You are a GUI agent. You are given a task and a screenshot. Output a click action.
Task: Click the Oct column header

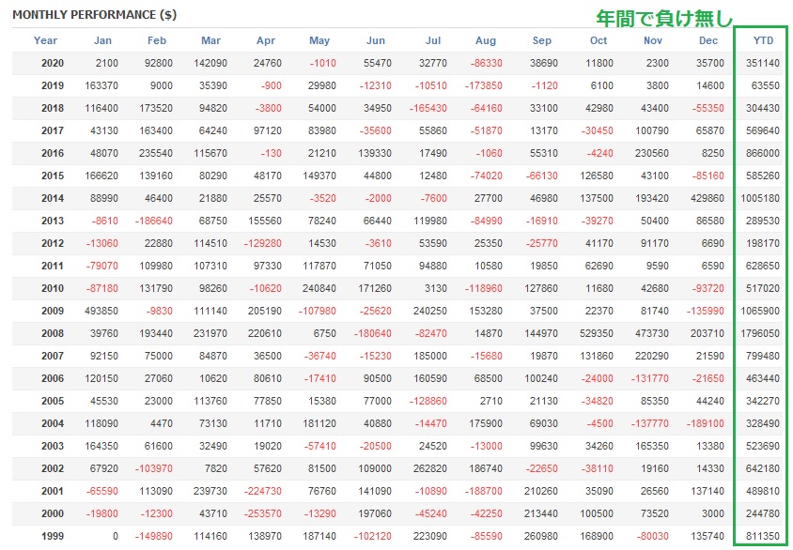(599, 40)
